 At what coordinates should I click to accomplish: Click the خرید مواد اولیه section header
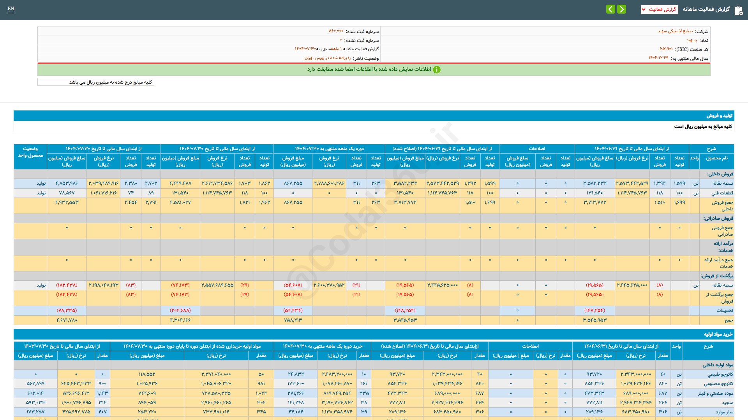pyautogui.click(x=718, y=334)
